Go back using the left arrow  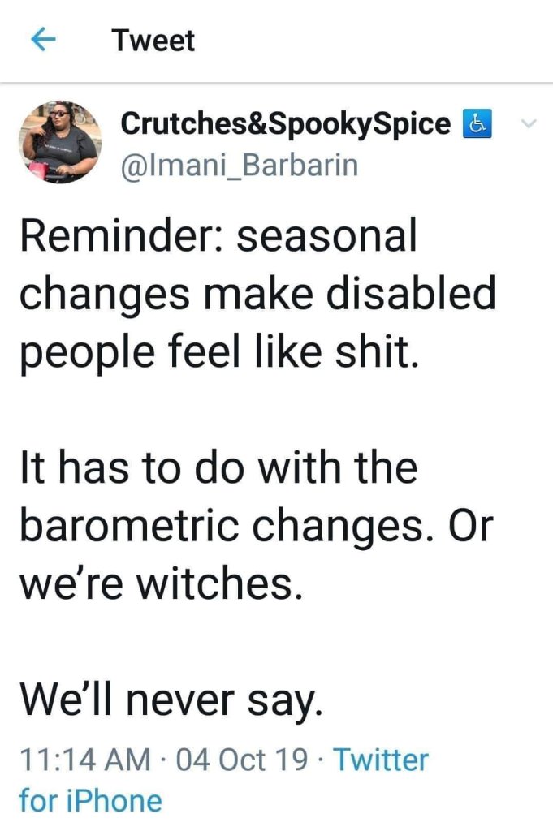click(42, 40)
